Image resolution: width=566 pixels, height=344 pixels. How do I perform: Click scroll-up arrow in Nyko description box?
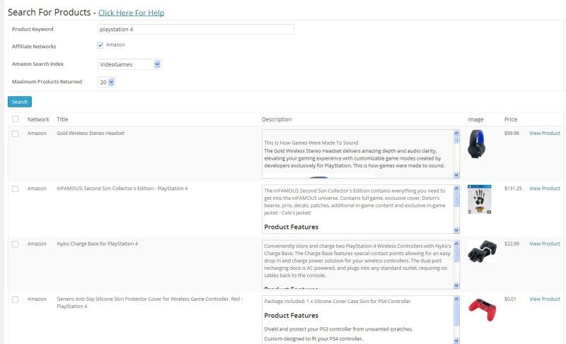coord(456,244)
